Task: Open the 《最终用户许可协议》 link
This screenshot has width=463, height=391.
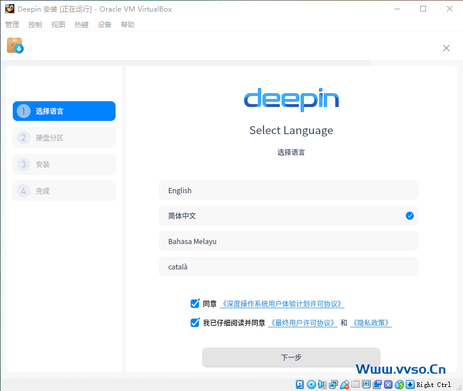Action: coord(303,323)
